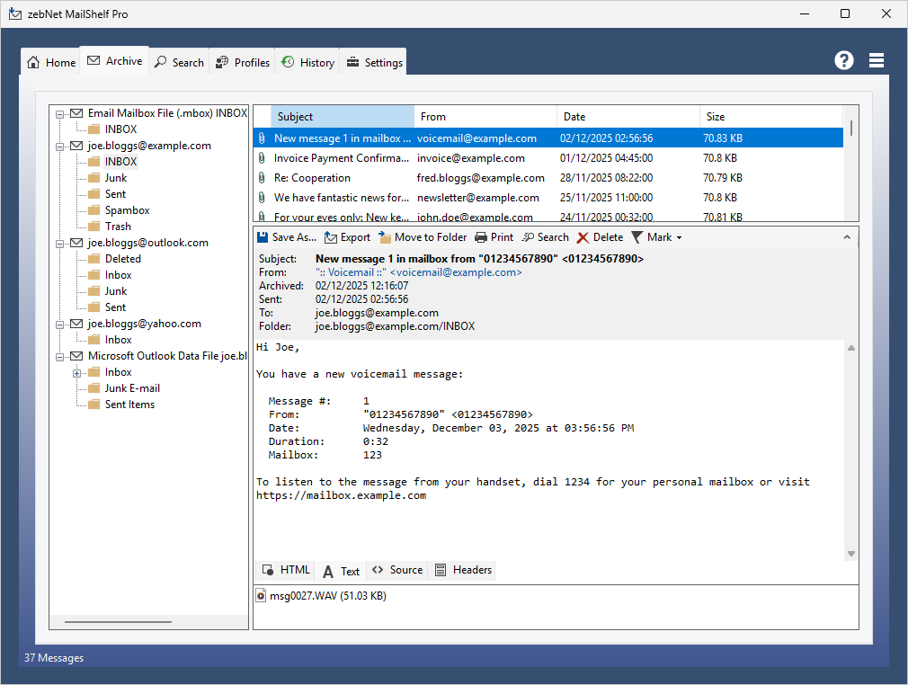Open the help question mark icon
Viewport: 908px width, 685px height.
coord(843,60)
